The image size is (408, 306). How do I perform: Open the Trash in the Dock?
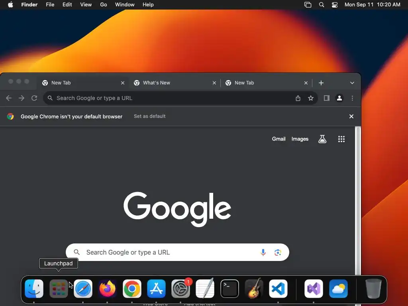(373, 288)
